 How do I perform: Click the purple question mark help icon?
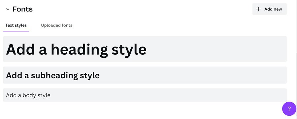(289, 109)
